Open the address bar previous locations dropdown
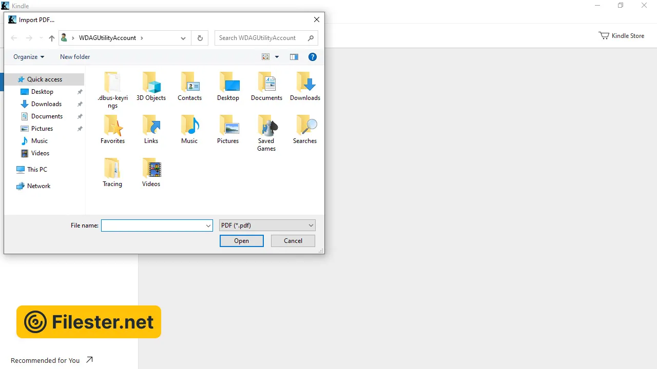657x369 pixels. (183, 38)
